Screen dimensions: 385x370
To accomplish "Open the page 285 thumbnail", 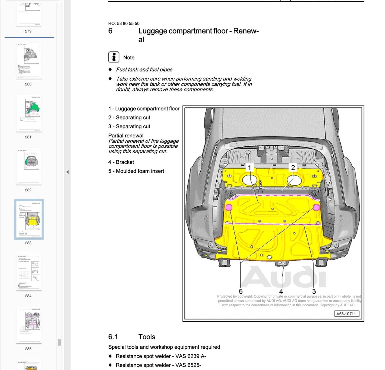I will 29,325.
